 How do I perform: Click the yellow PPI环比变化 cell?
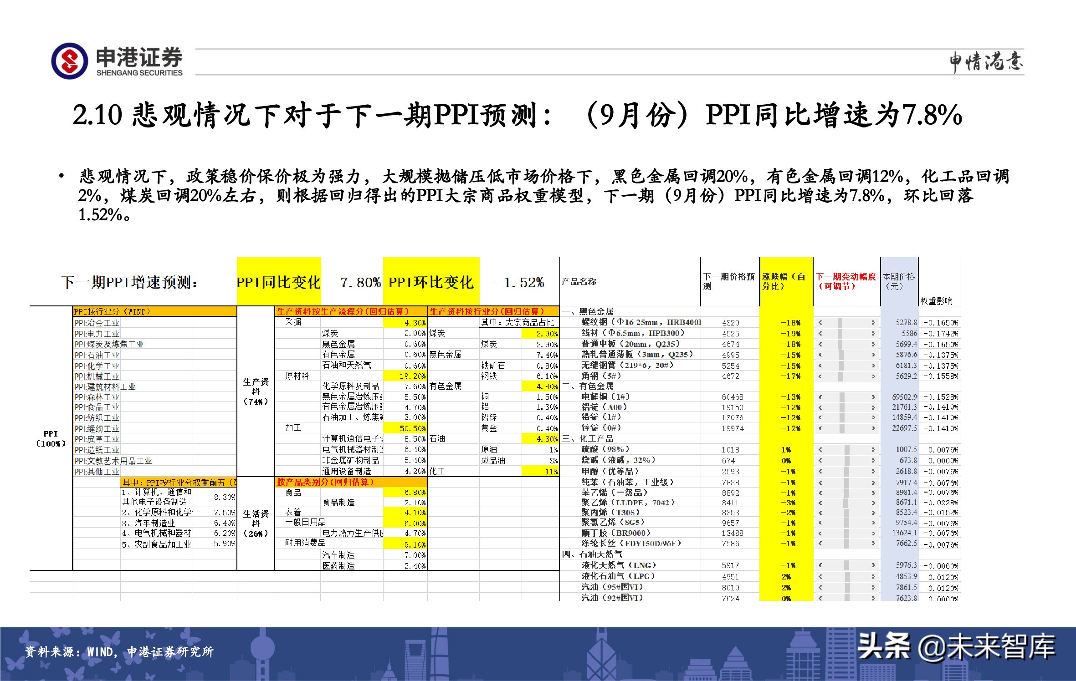431,282
